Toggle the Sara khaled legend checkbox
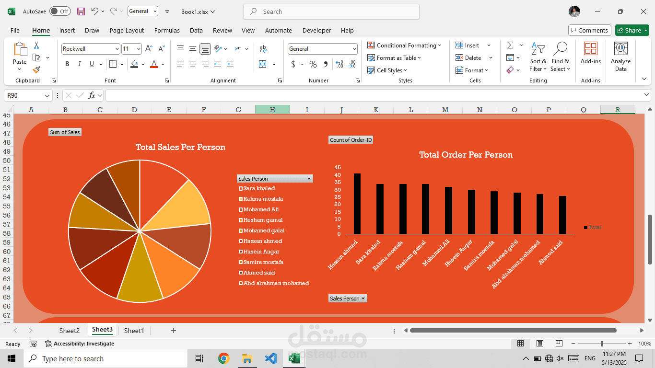This screenshot has height=368, width=655. [x=241, y=188]
